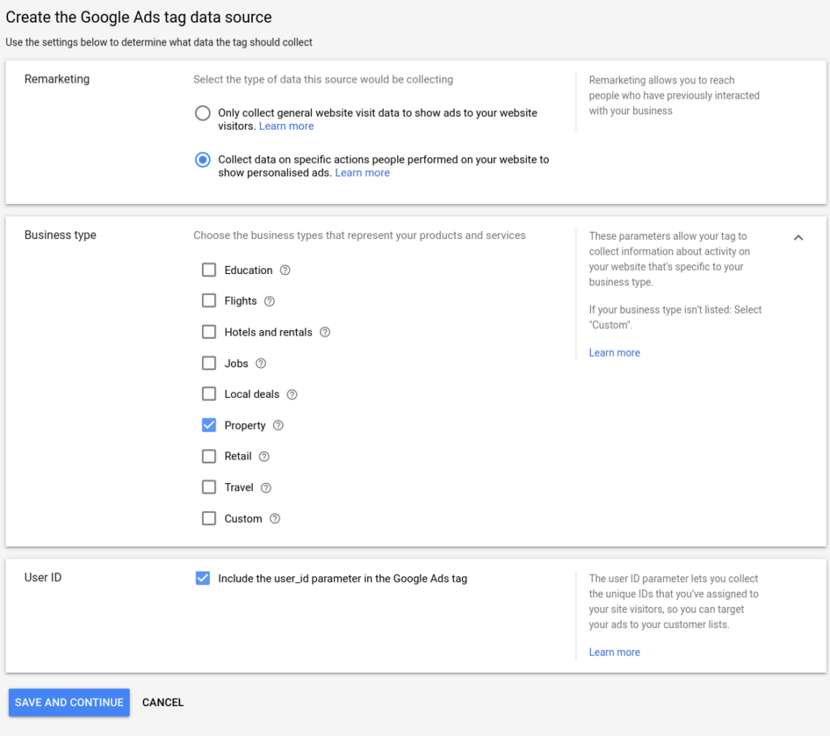830x736 pixels.
Task: Open help icon beside Hotels and rentals
Action: pos(325,332)
